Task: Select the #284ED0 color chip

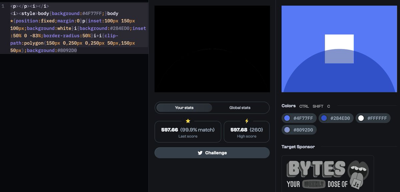Action: point(336,118)
